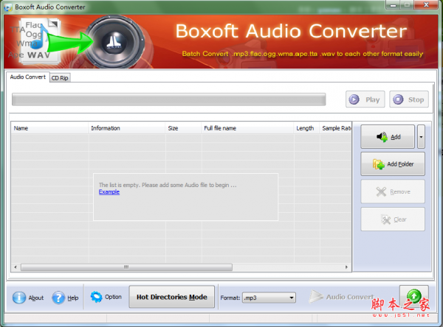Click the Full file name column header

[247, 128]
